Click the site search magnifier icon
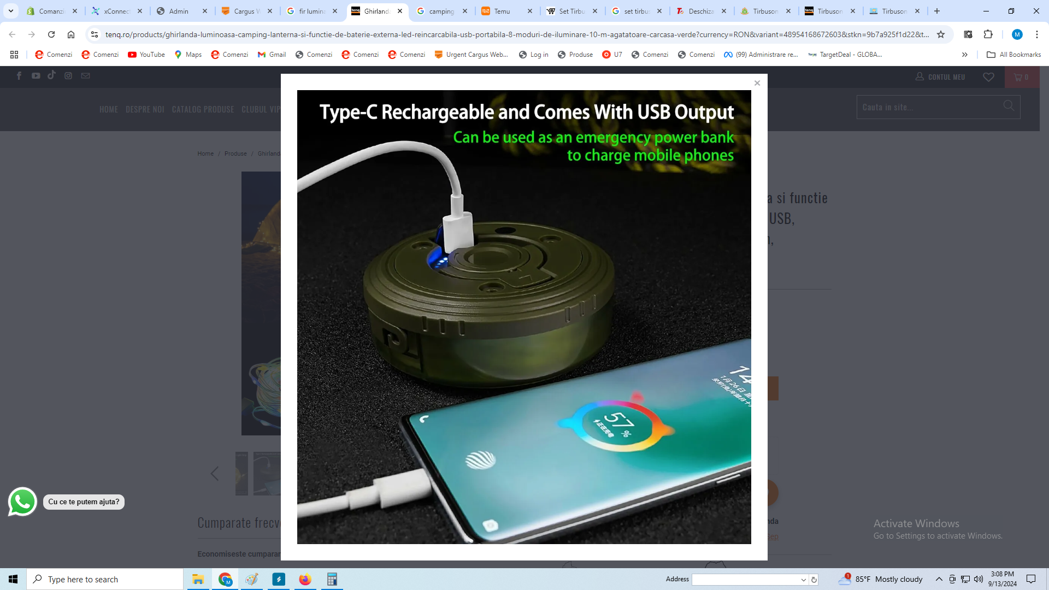1049x590 pixels. click(x=1009, y=106)
